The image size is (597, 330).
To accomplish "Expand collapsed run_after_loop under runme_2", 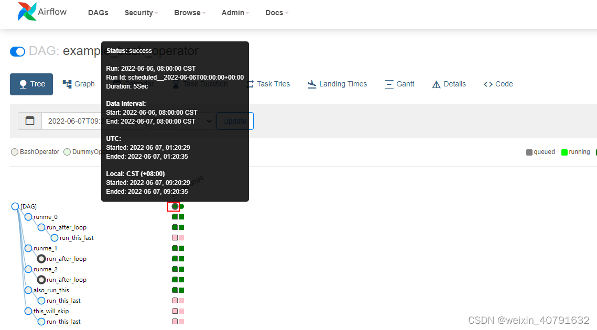I will pyautogui.click(x=41, y=280).
